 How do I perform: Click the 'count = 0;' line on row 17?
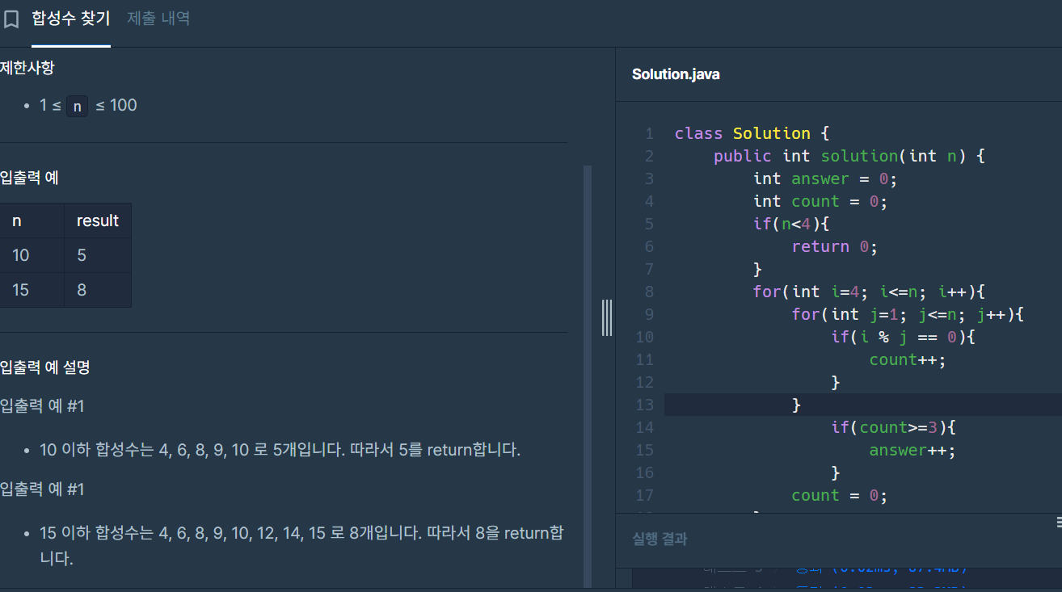[840, 495]
